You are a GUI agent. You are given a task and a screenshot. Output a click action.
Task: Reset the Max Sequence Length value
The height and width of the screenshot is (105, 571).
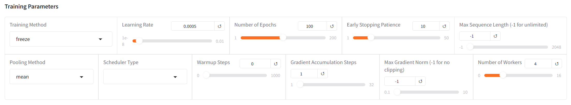[495, 36]
